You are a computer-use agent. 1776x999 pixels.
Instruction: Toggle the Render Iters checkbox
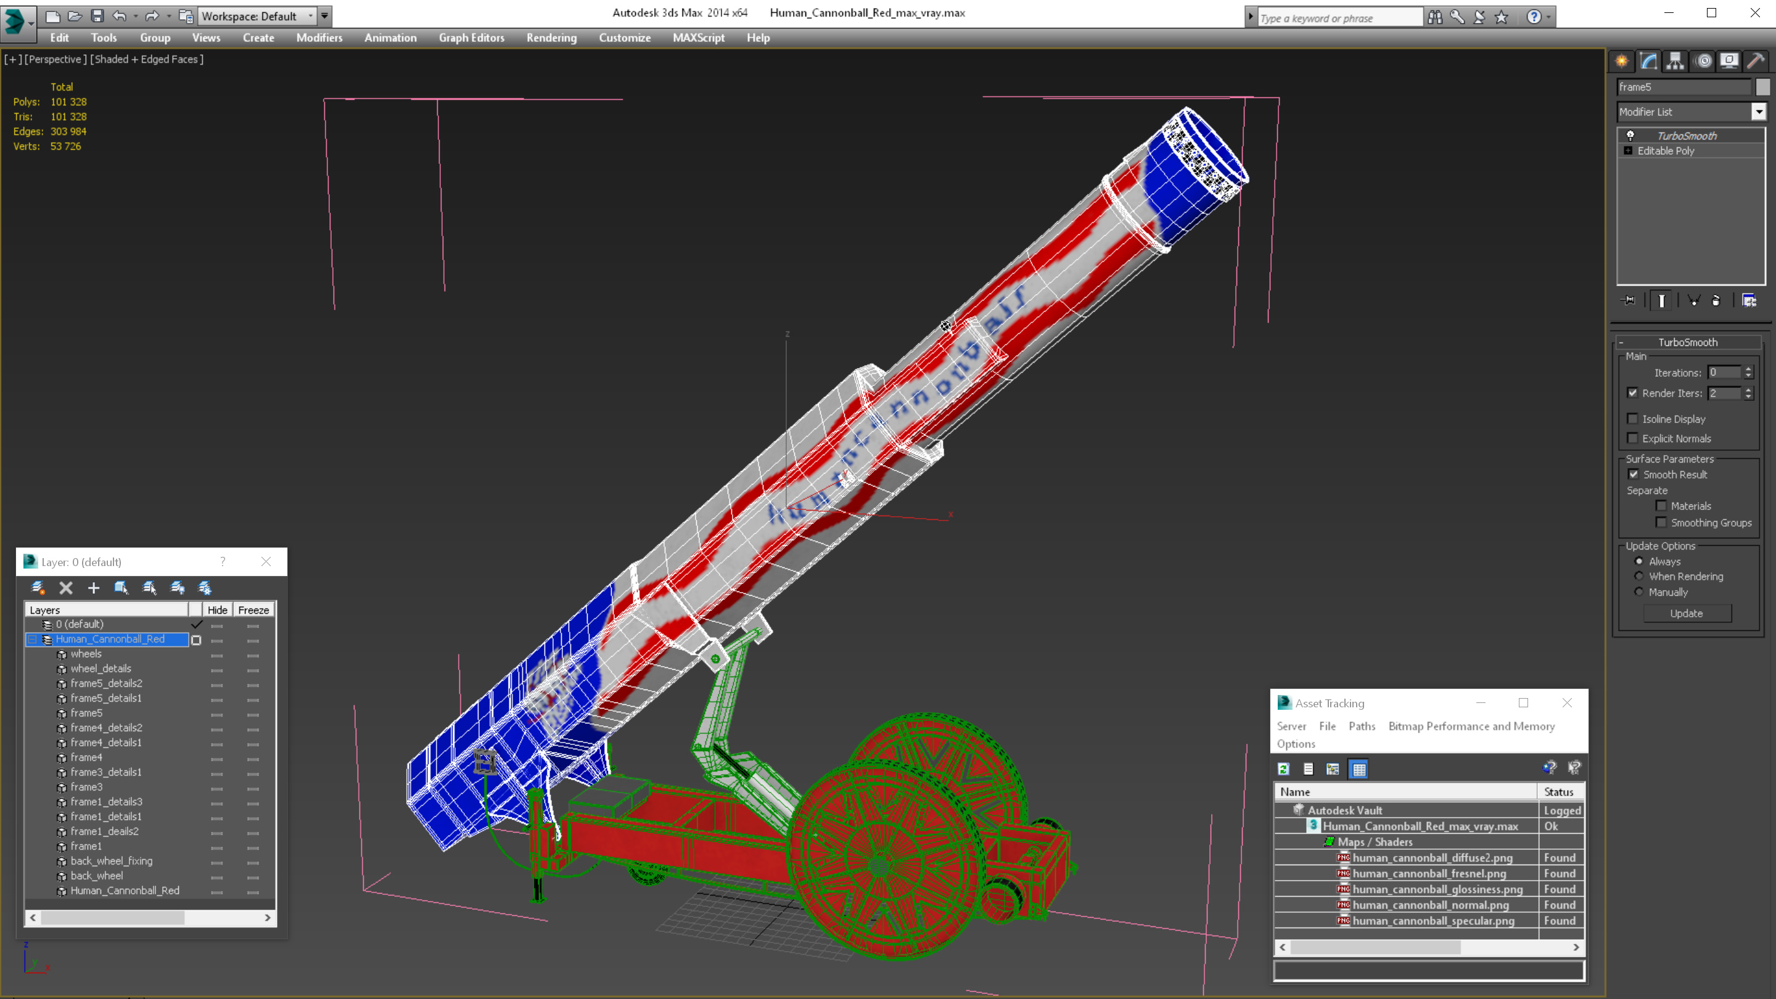1632,393
